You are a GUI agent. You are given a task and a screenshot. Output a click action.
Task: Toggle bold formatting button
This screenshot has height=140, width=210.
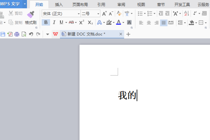(46, 22)
